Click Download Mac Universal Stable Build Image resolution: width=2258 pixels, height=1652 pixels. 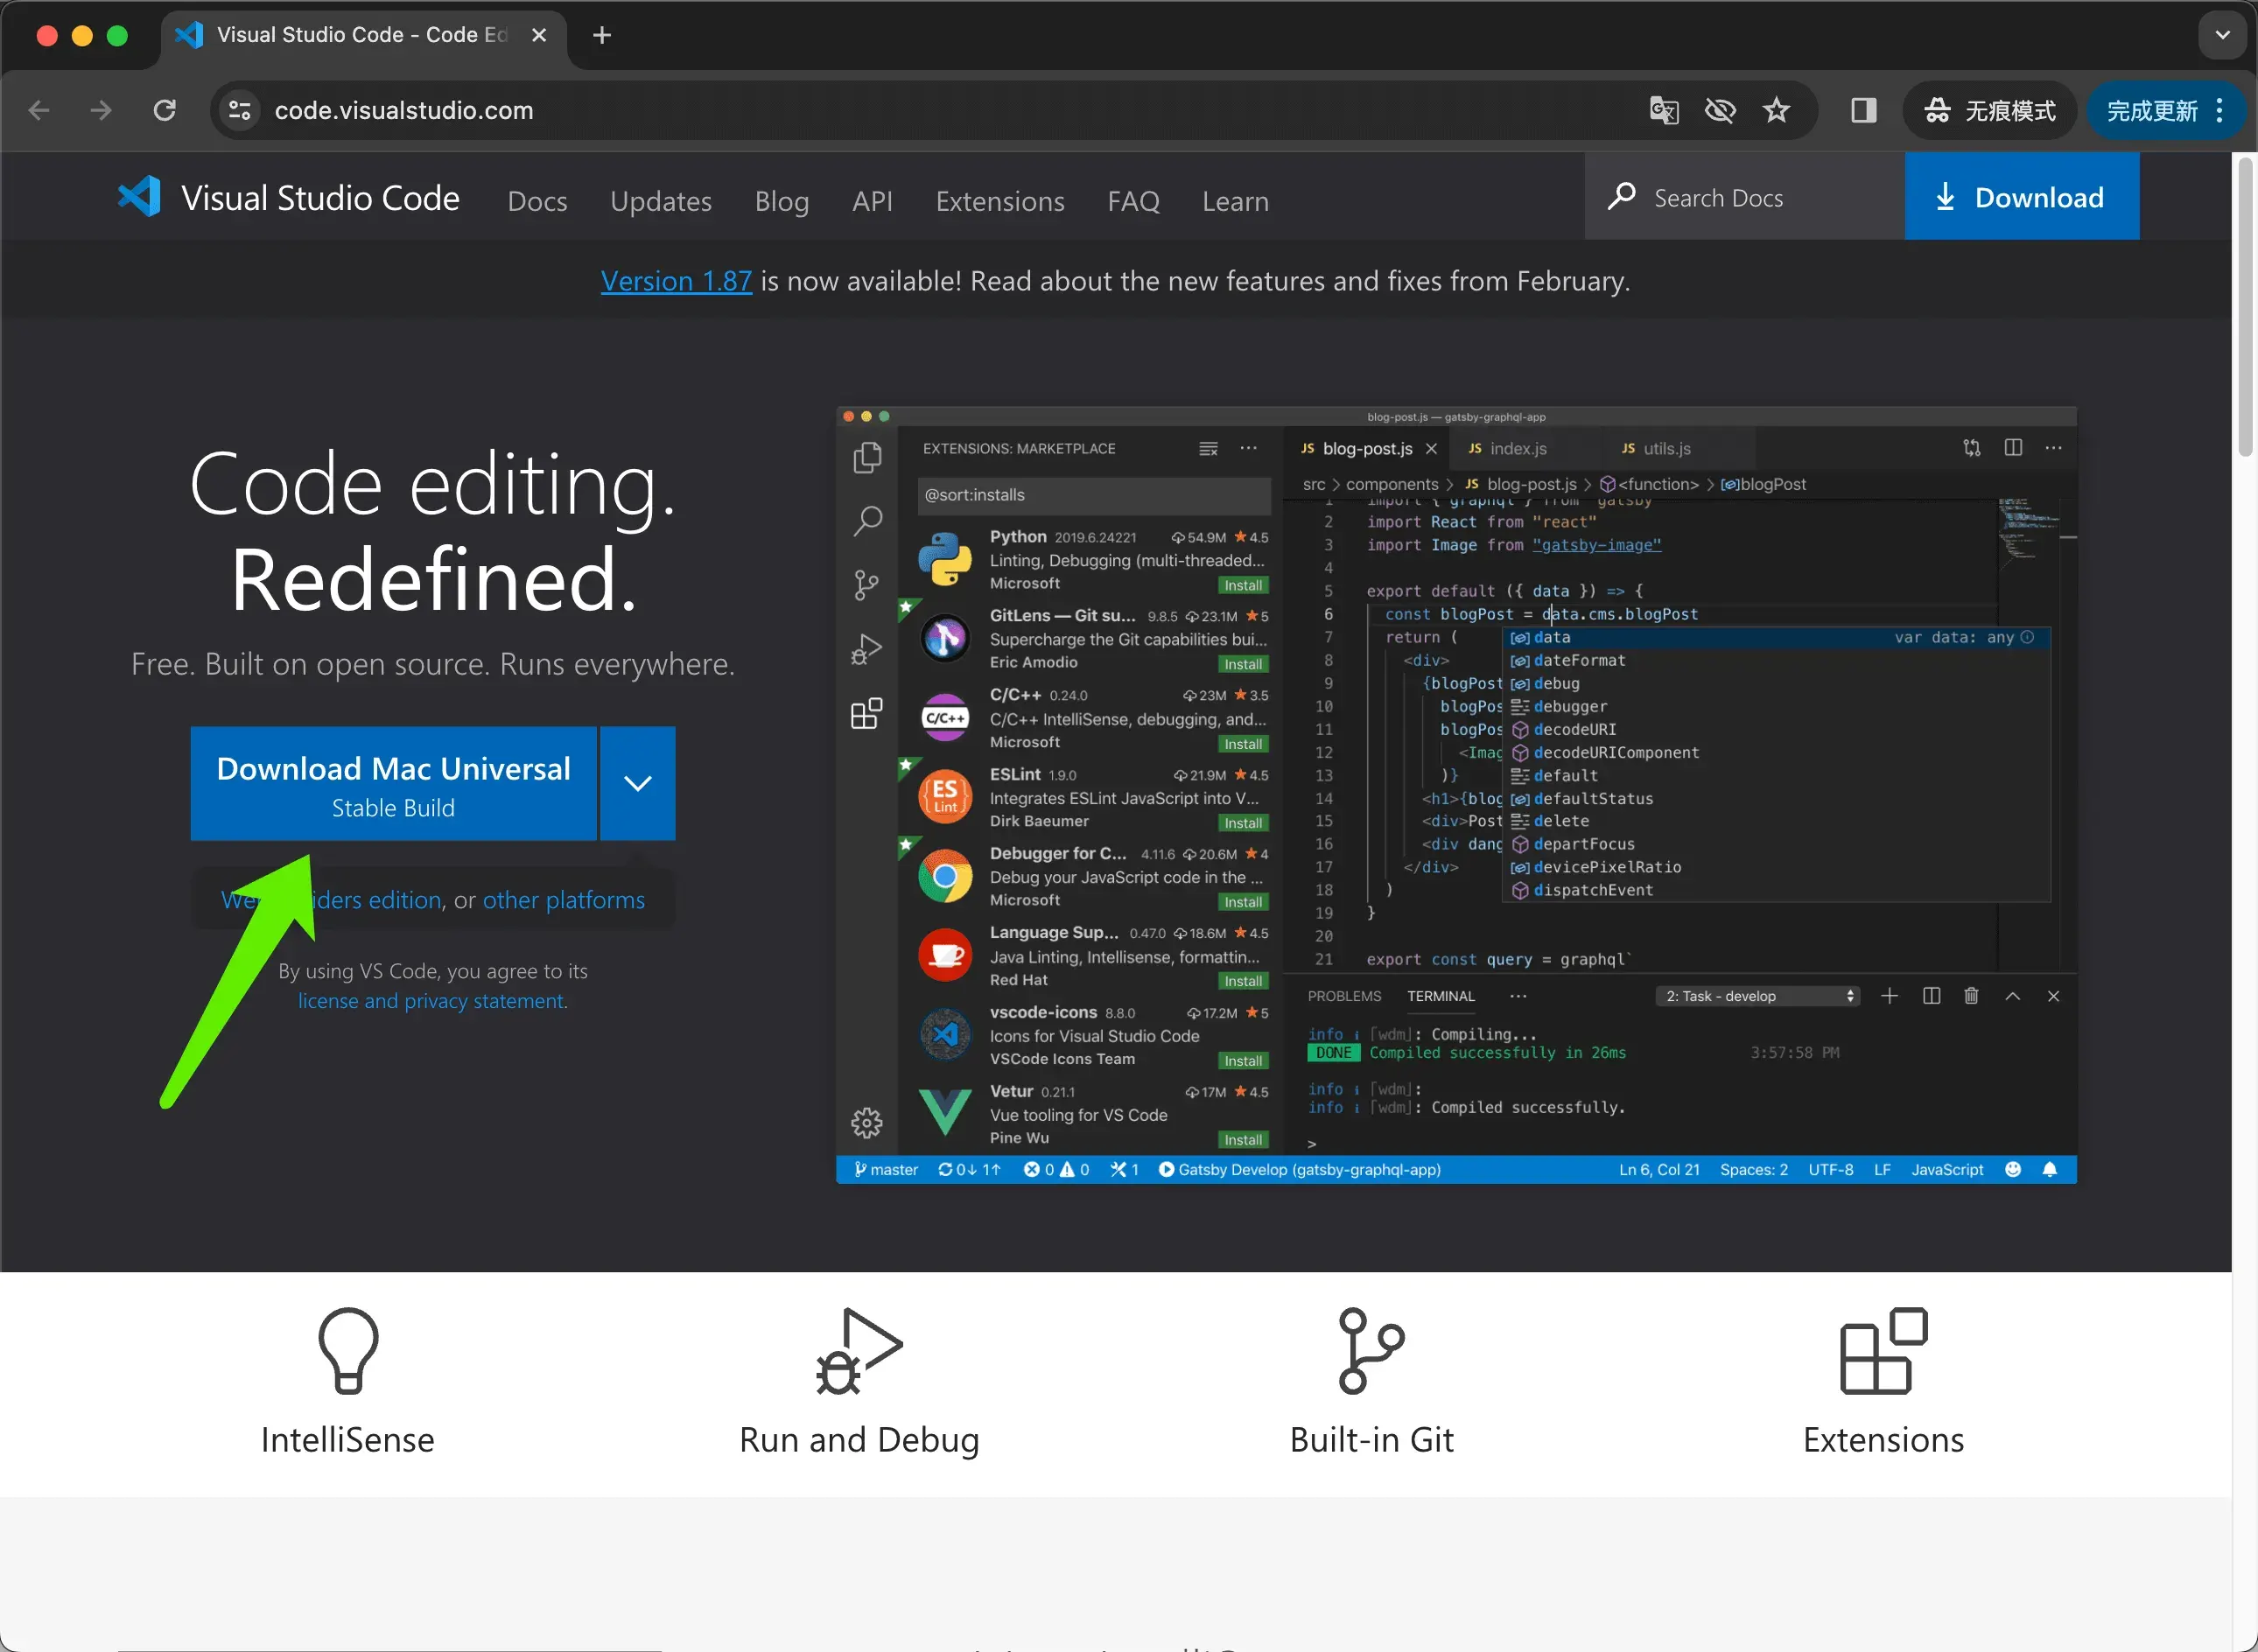[x=394, y=783]
